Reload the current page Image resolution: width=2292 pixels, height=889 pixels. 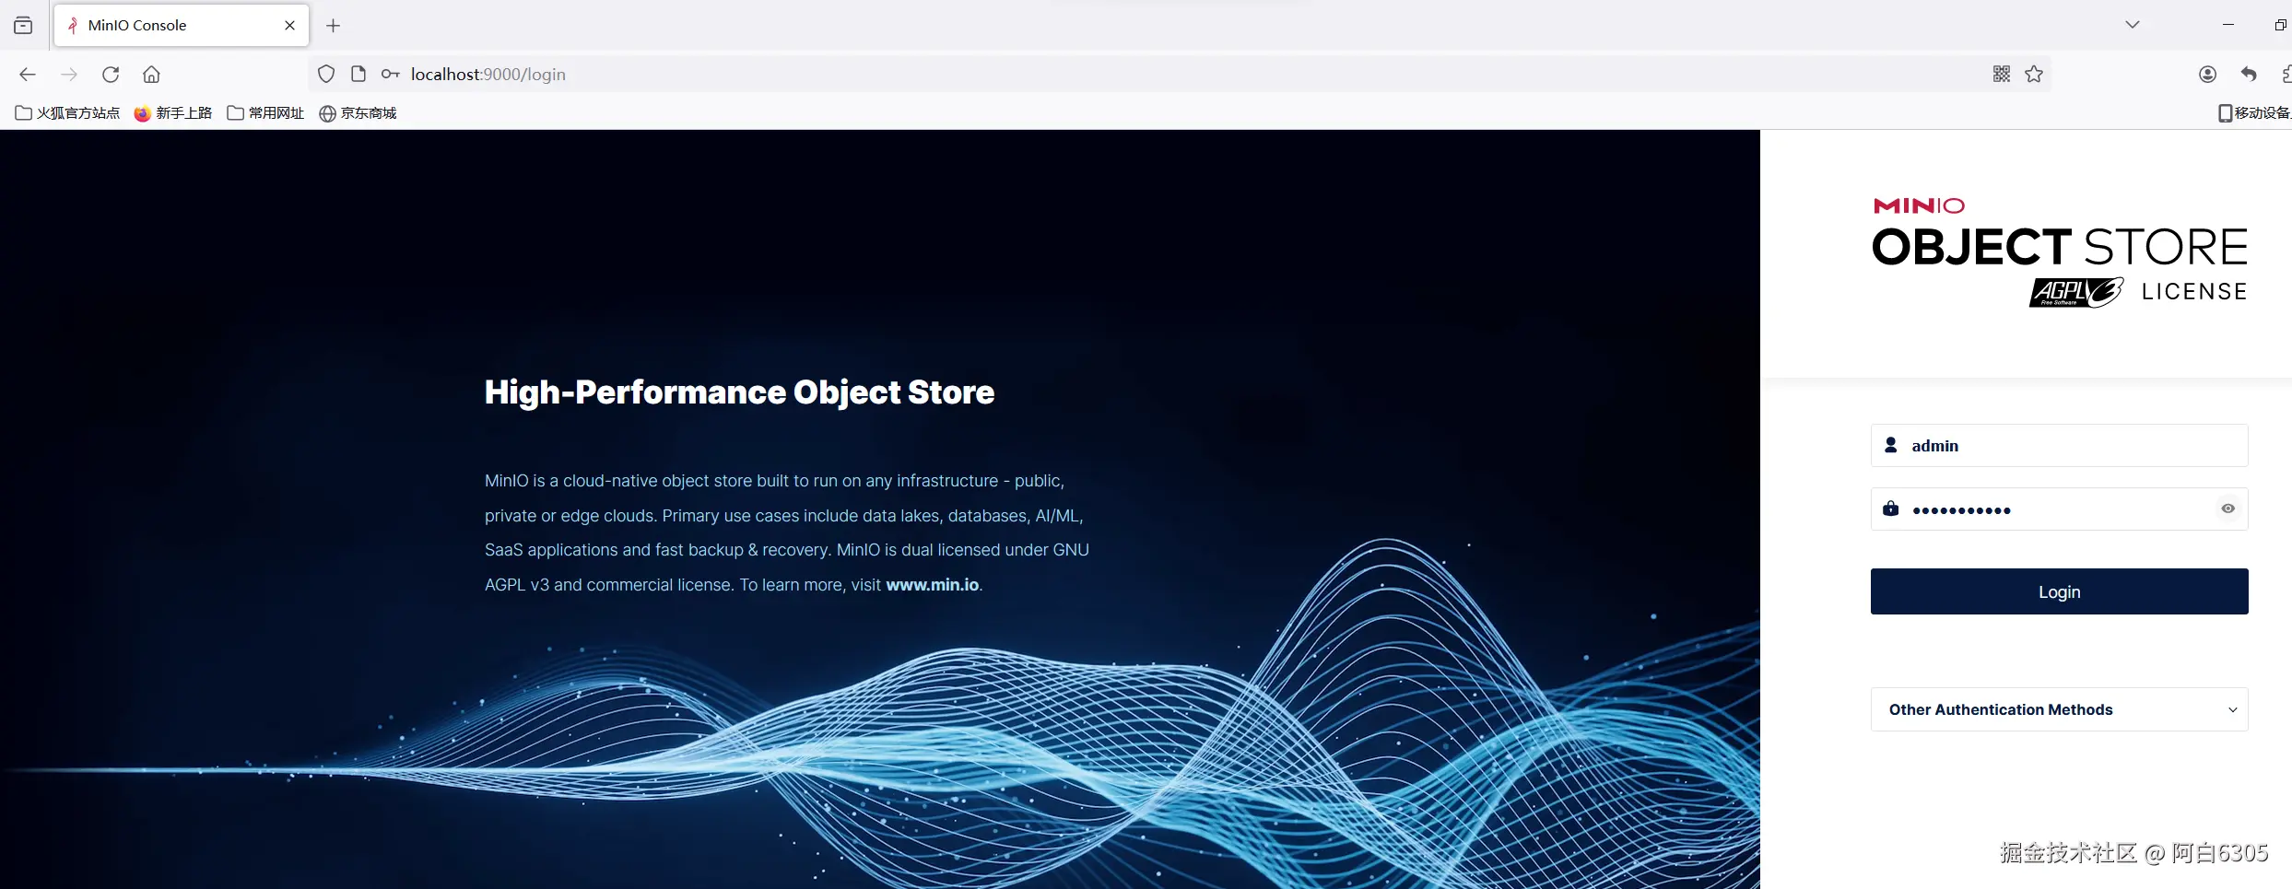coord(111,75)
